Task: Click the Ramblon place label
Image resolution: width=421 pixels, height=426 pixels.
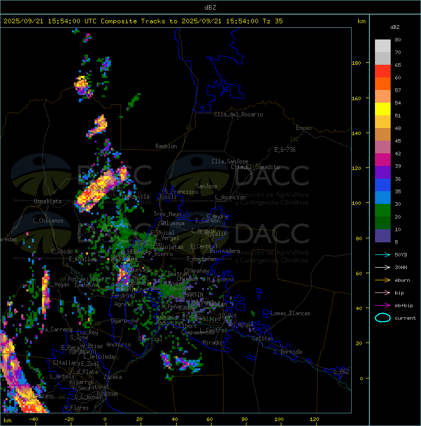Action: 166,146
